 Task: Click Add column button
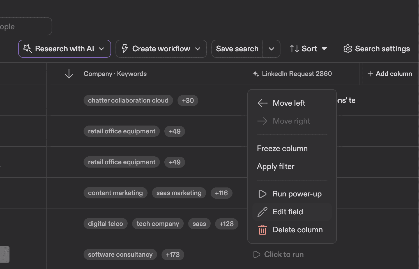tap(390, 74)
